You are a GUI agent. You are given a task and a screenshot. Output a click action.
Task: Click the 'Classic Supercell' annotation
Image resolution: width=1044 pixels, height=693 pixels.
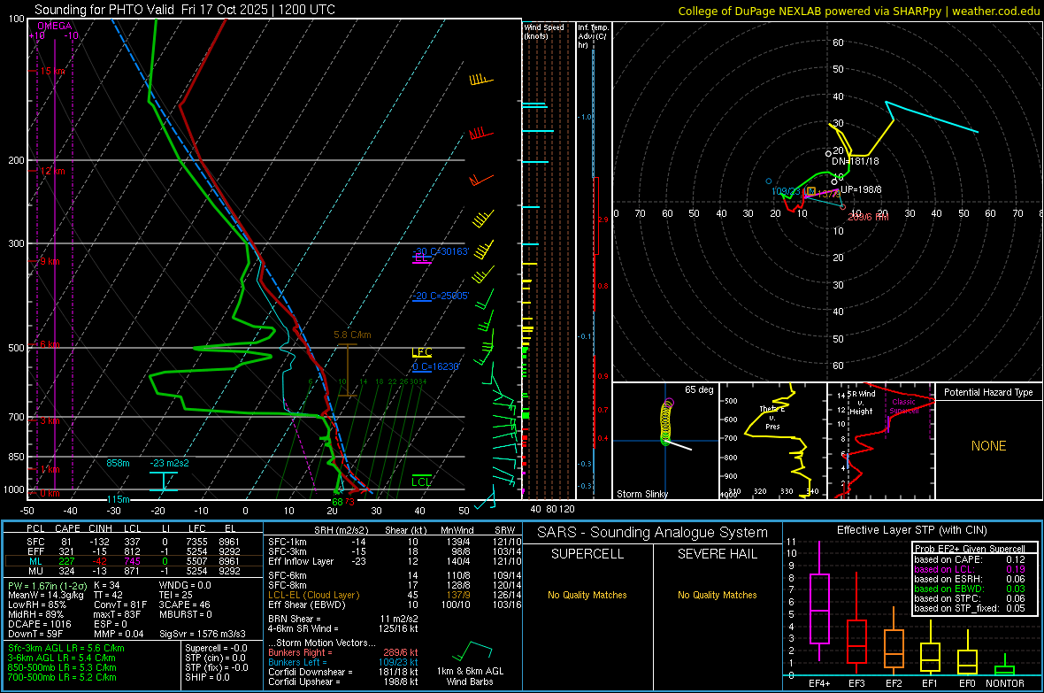904,406
